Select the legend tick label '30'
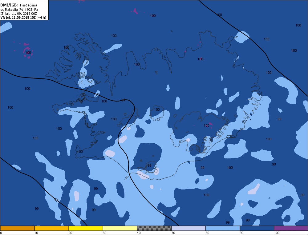 [104, 233]
